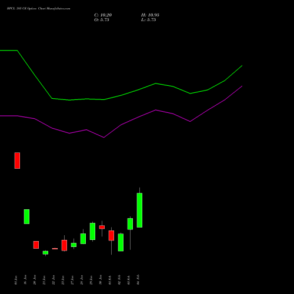This screenshot has height=294, width=294.
Task: Click the green candle for 16 Jan
Action: [26, 216]
